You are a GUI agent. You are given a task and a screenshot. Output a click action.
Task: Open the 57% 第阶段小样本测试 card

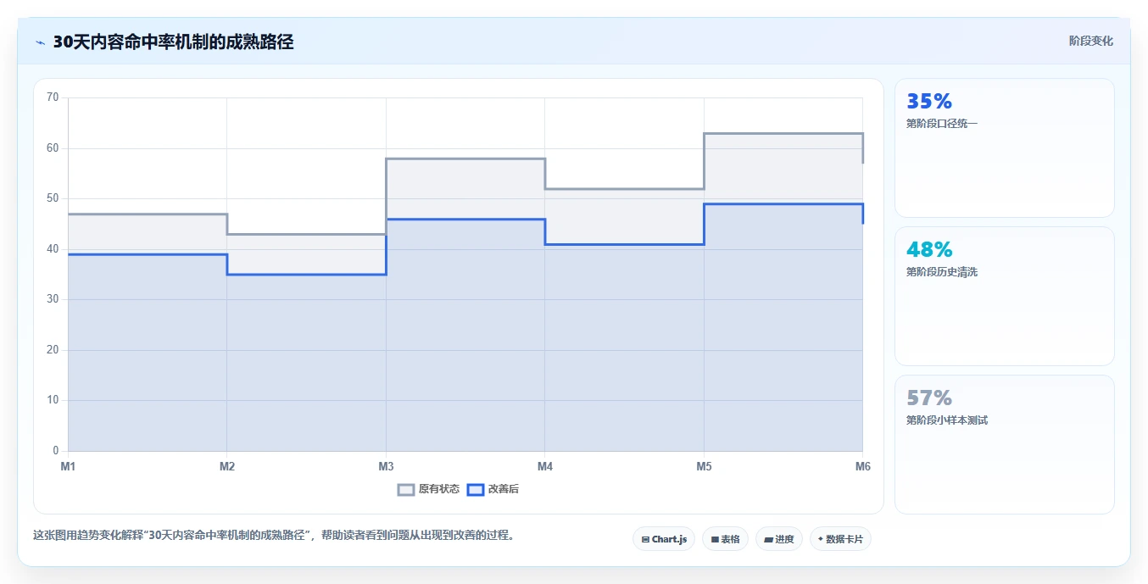click(1004, 445)
